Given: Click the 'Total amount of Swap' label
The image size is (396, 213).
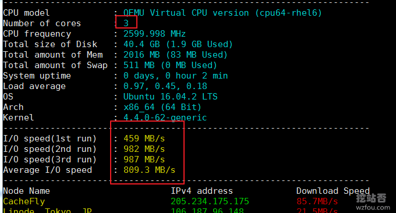Looking at the screenshot, I should tap(55, 65).
